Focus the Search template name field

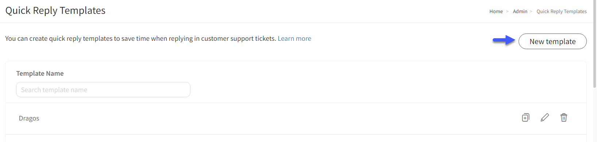[103, 90]
